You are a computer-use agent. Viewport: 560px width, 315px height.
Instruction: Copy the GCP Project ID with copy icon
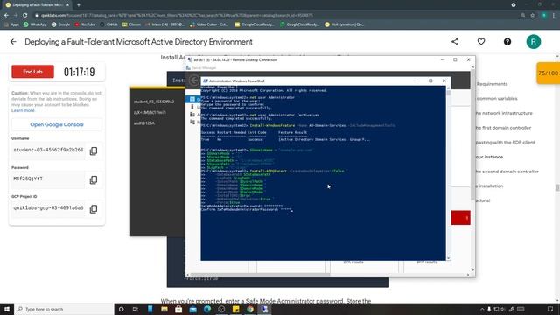pos(94,208)
